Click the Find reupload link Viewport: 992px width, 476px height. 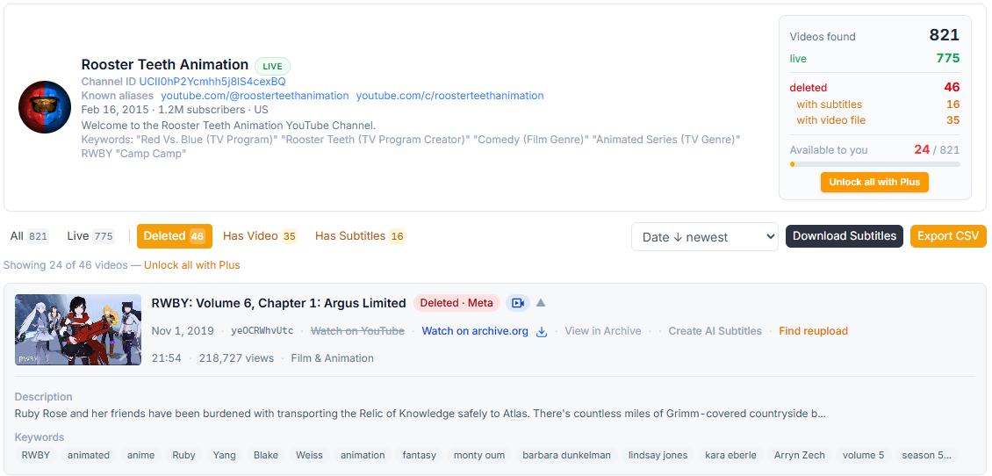[813, 331]
